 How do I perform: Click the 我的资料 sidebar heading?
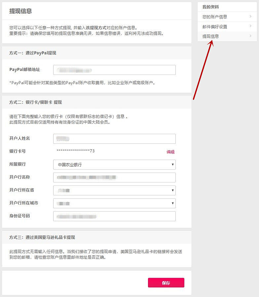pyautogui.click(x=211, y=7)
